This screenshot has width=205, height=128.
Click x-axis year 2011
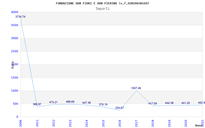click(x=37, y=123)
